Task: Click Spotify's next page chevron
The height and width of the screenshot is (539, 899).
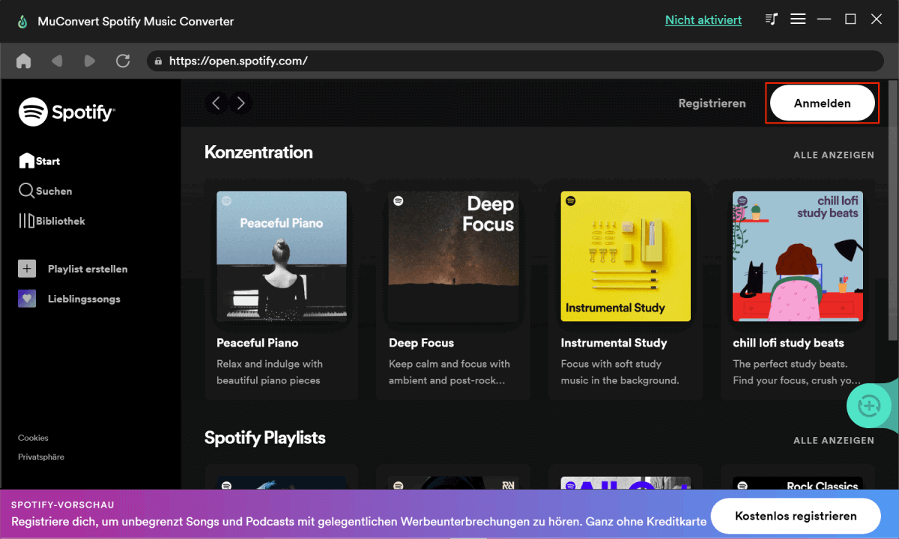Action: pyautogui.click(x=240, y=103)
